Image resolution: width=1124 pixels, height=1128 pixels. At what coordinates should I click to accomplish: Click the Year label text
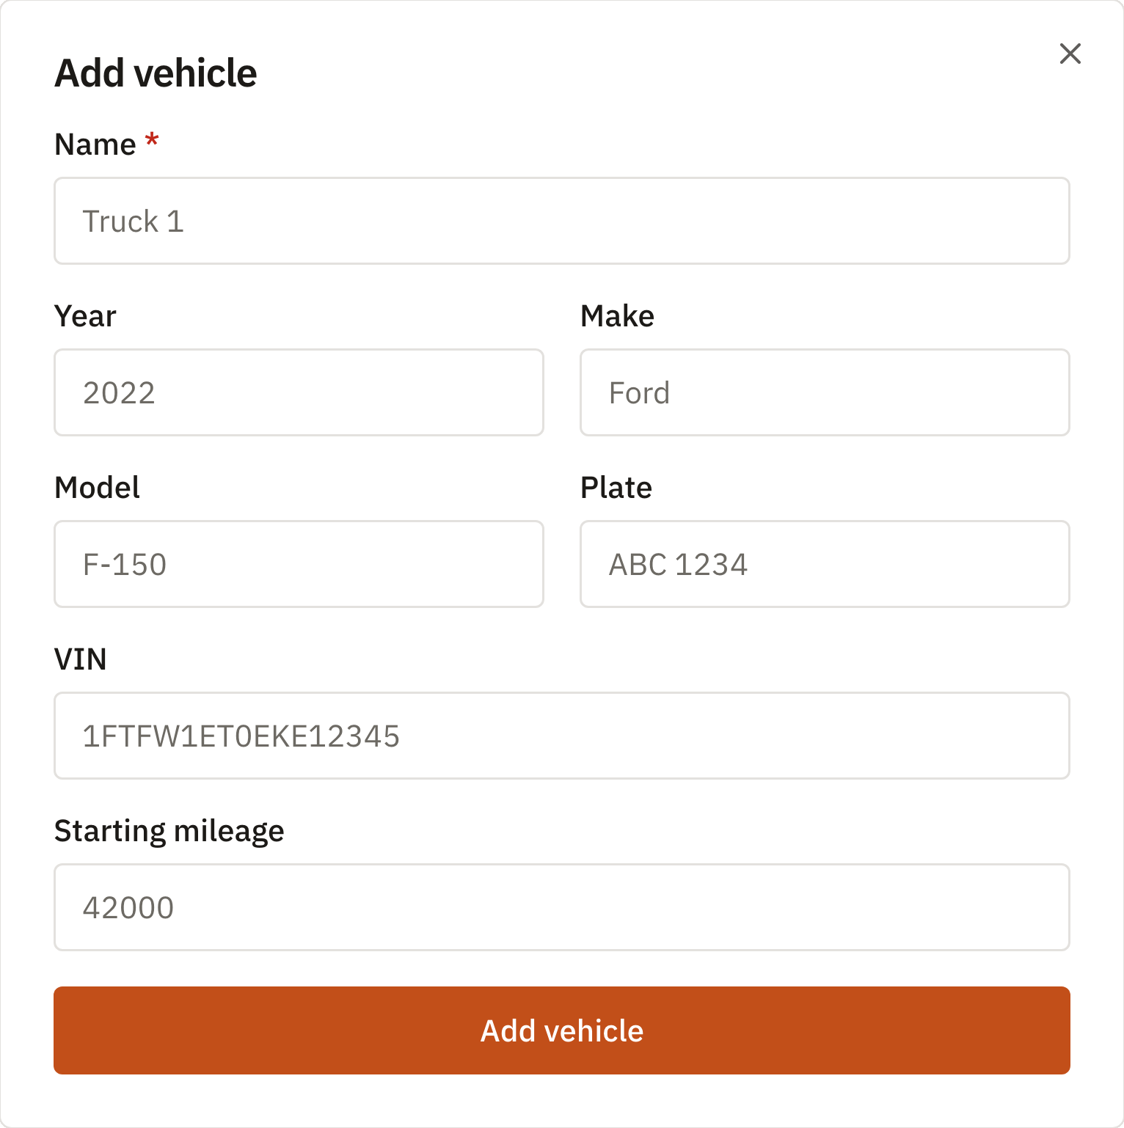[x=85, y=316]
